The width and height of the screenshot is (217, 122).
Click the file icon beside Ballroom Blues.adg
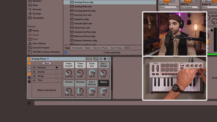click(72, 36)
